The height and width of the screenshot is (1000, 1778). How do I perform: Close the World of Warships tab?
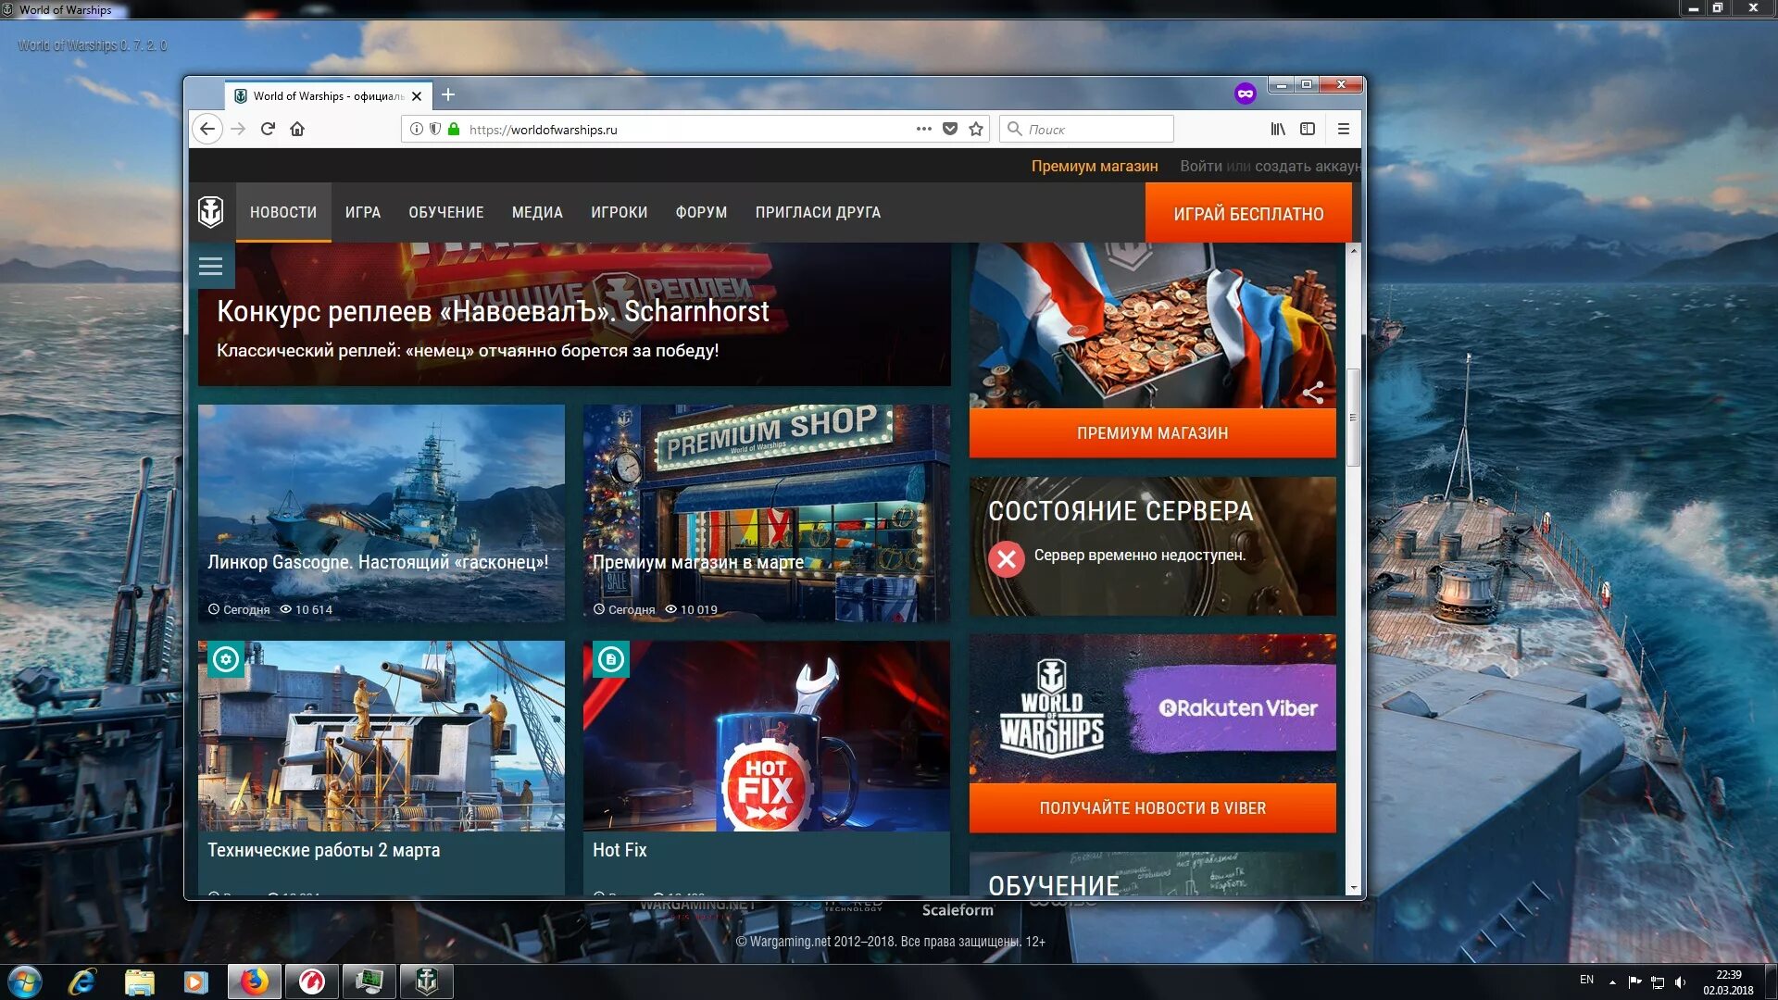click(417, 95)
